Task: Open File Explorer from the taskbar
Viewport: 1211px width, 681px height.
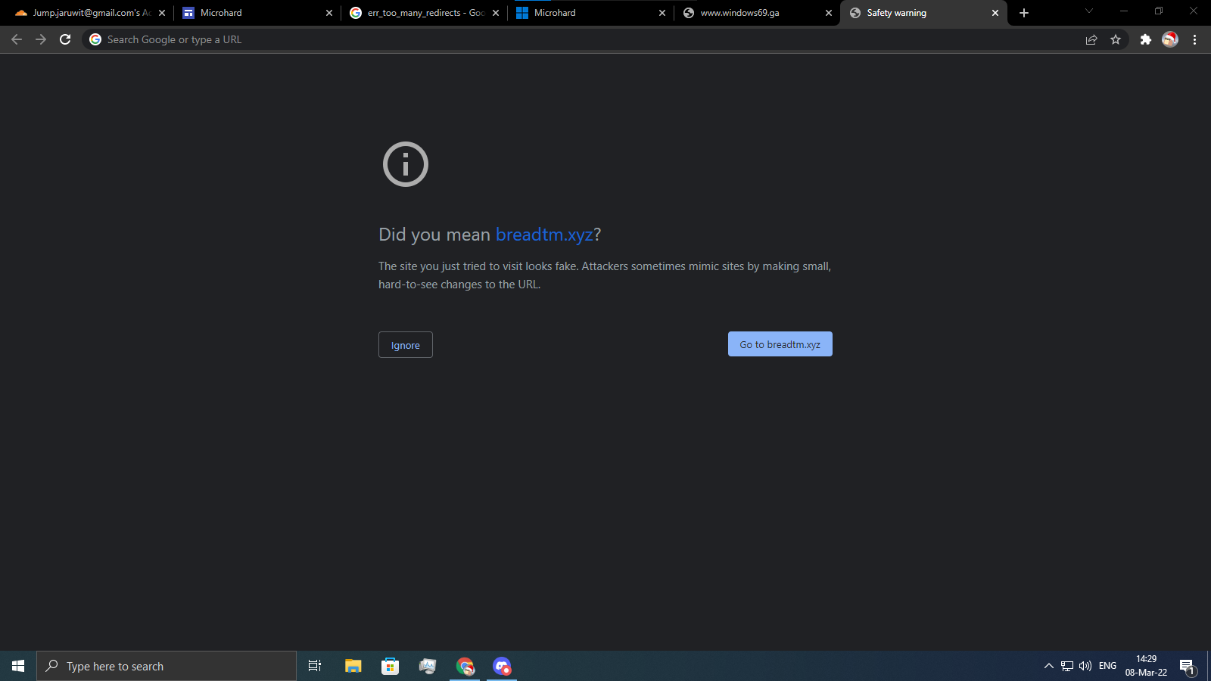Action: pyautogui.click(x=353, y=666)
